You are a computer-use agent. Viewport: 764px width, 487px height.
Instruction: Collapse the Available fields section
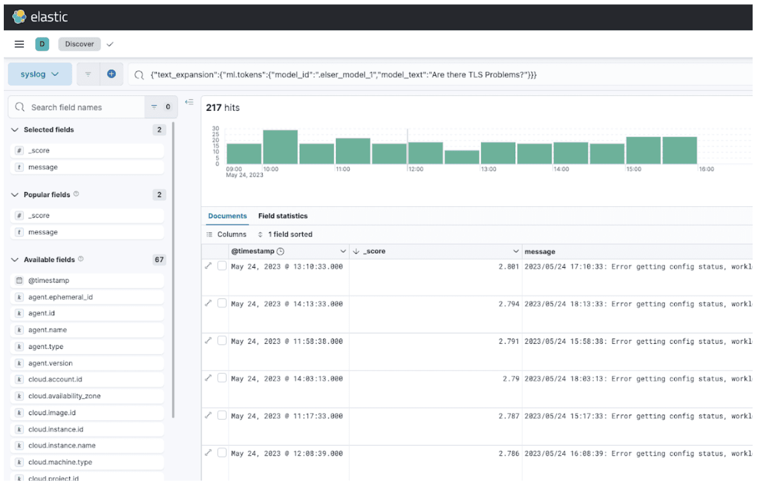coord(15,260)
